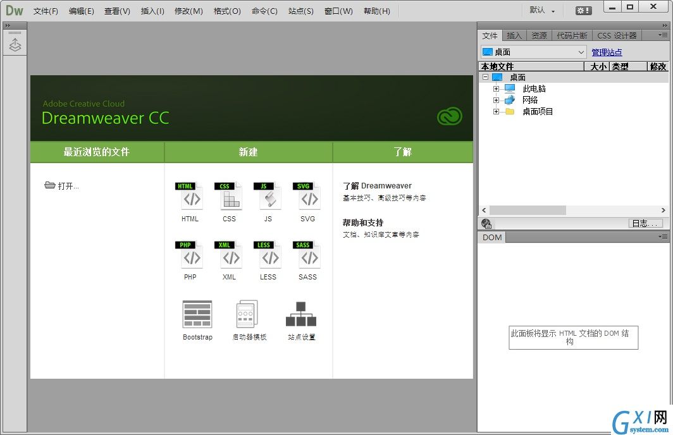The height and width of the screenshot is (435, 673).
Task: Click the globe connection icon beside 日志
Action: (x=486, y=223)
